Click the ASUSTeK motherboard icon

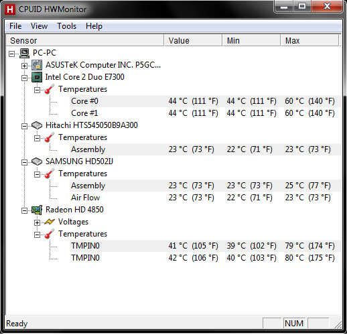click(x=37, y=65)
